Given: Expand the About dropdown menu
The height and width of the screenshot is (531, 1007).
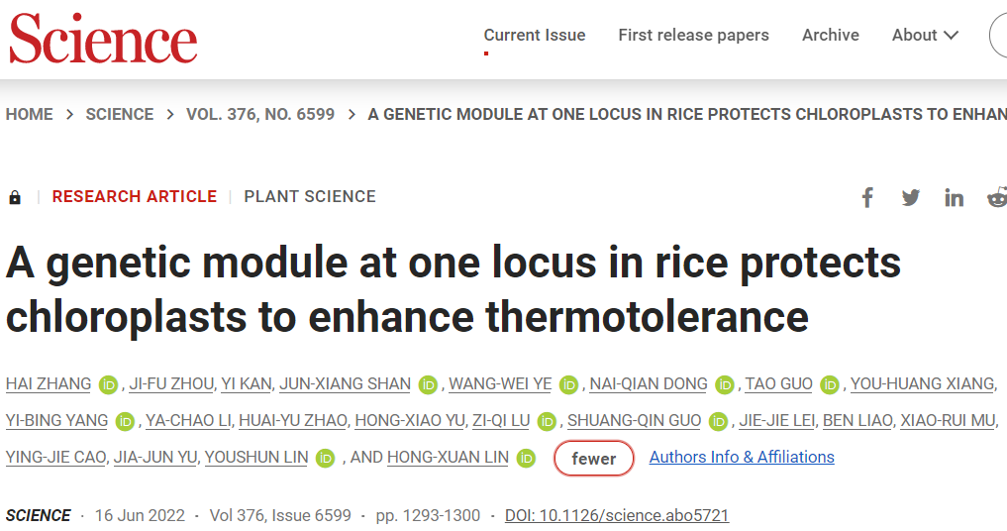Looking at the screenshot, I should [925, 35].
